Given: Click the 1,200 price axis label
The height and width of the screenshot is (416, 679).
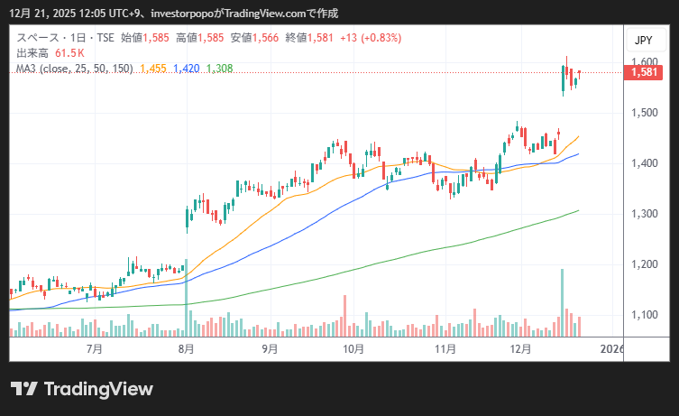Looking at the screenshot, I should 643,264.
